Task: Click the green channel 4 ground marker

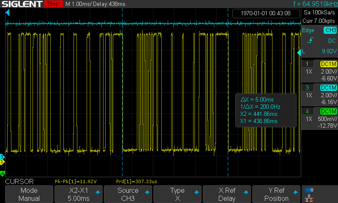Action: 2,173
